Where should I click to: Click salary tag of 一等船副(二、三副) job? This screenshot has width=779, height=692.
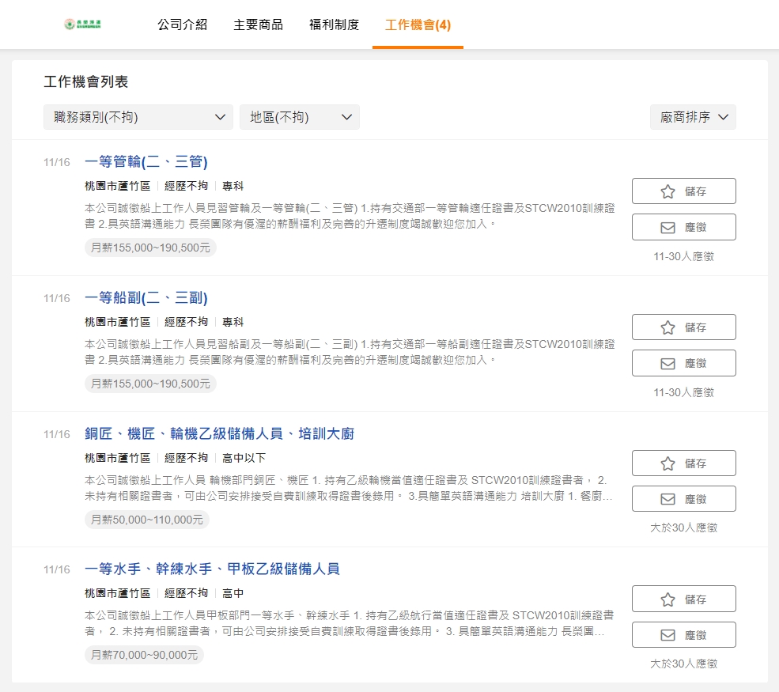pyautogui.click(x=150, y=384)
